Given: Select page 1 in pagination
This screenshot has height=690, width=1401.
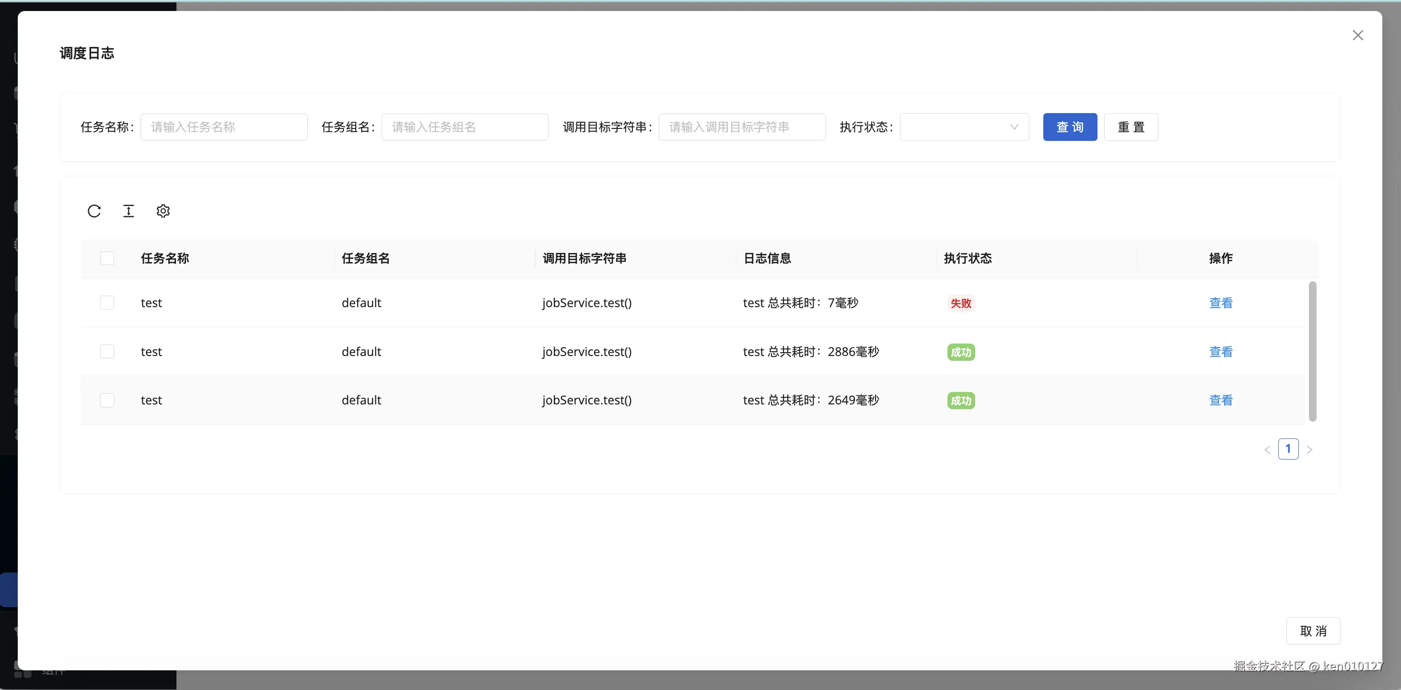Looking at the screenshot, I should [x=1288, y=449].
